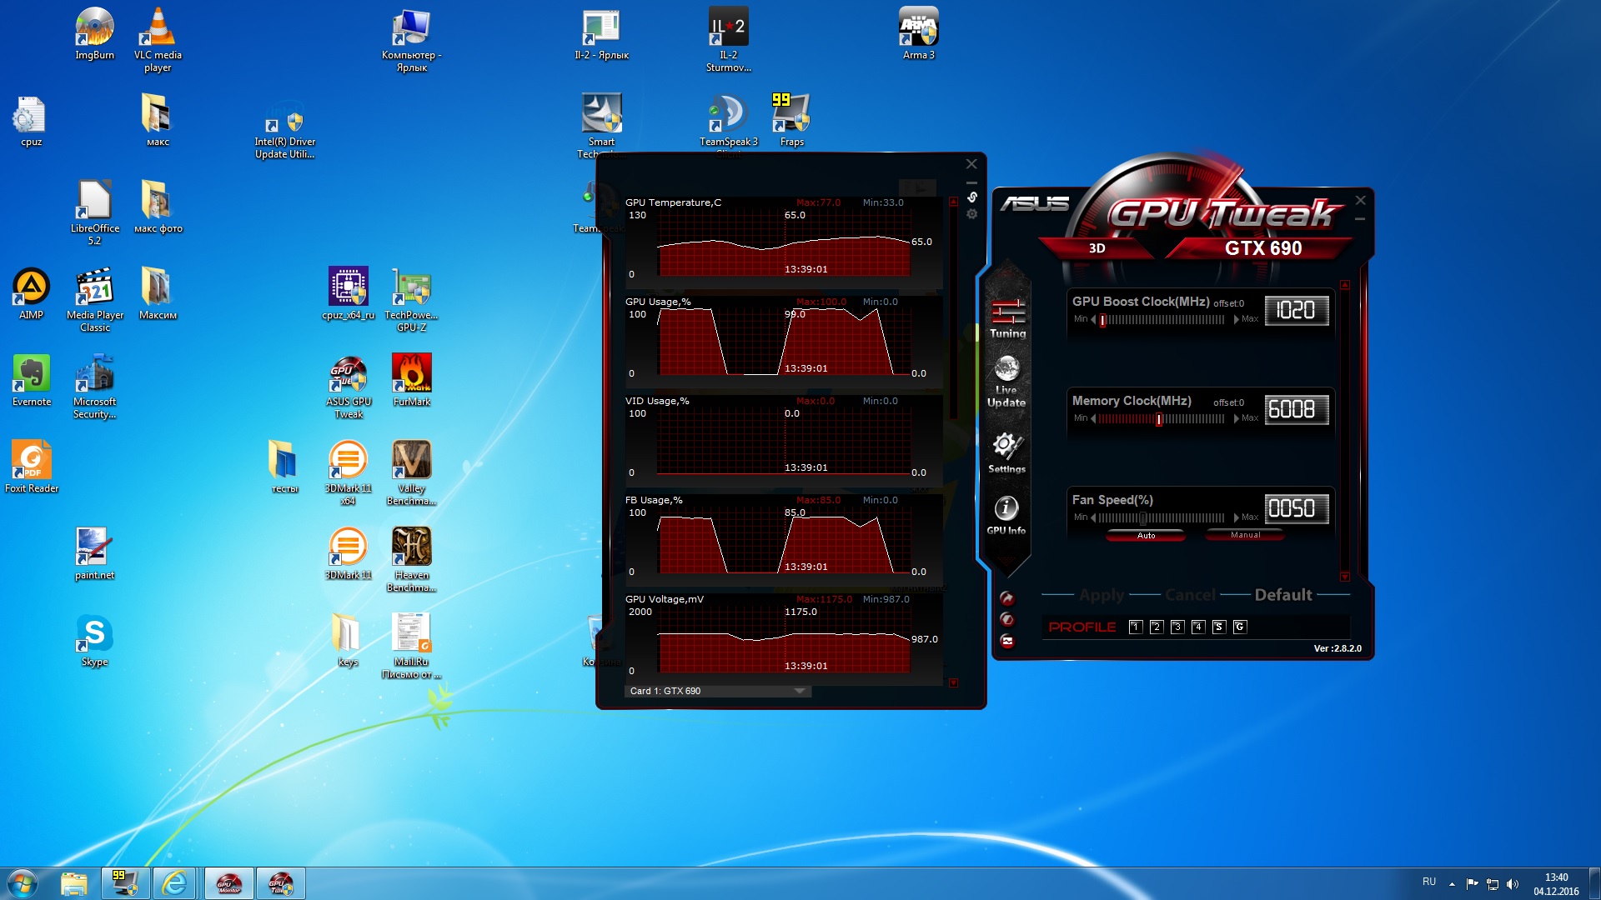The height and width of the screenshot is (900, 1601).
Task: Select the GTX 690 card tab
Action: [1262, 248]
